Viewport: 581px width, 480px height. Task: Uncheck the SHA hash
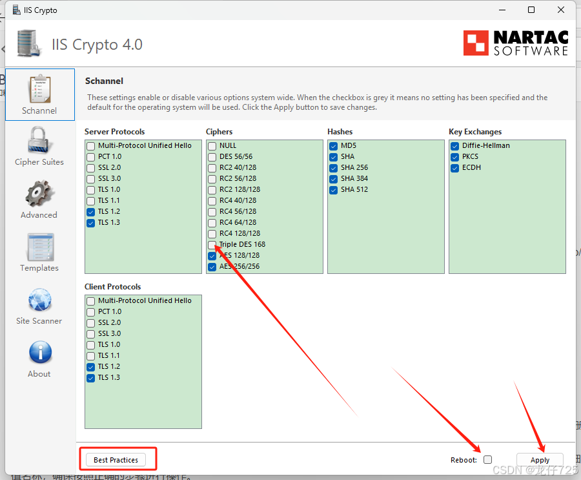(334, 157)
